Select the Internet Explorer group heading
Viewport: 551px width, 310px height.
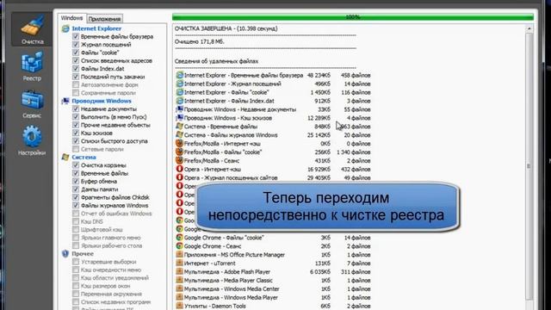click(x=96, y=28)
